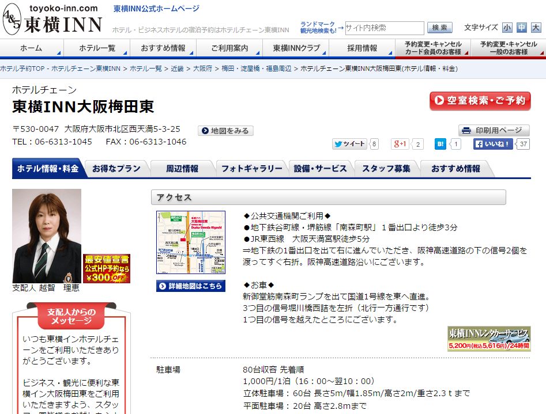Click the ランドマーク観光地検索も! label

click(318, 28)
